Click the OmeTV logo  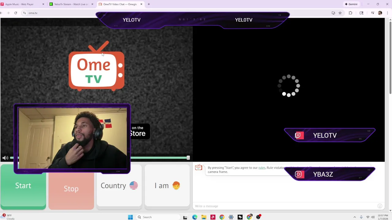(96, 66)
